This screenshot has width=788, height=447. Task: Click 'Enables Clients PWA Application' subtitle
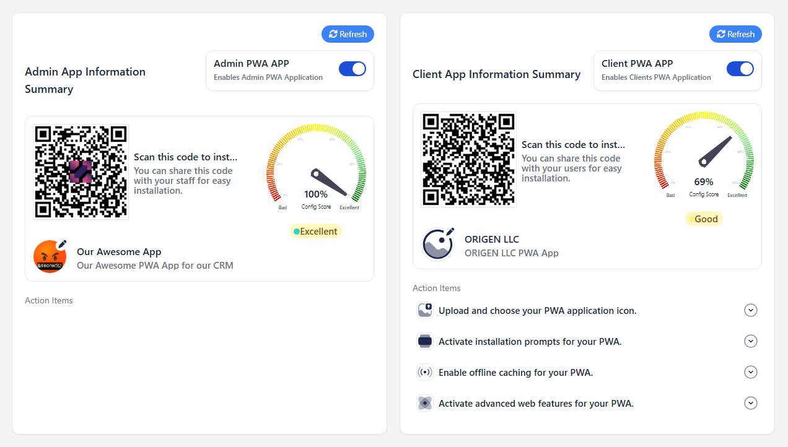click(656, 77)
